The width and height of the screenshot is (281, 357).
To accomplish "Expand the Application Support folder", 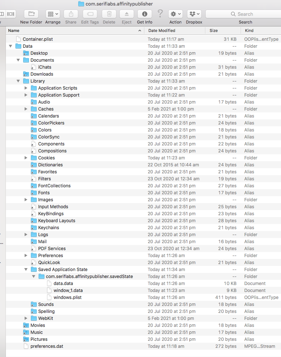I will pos(26,95).
